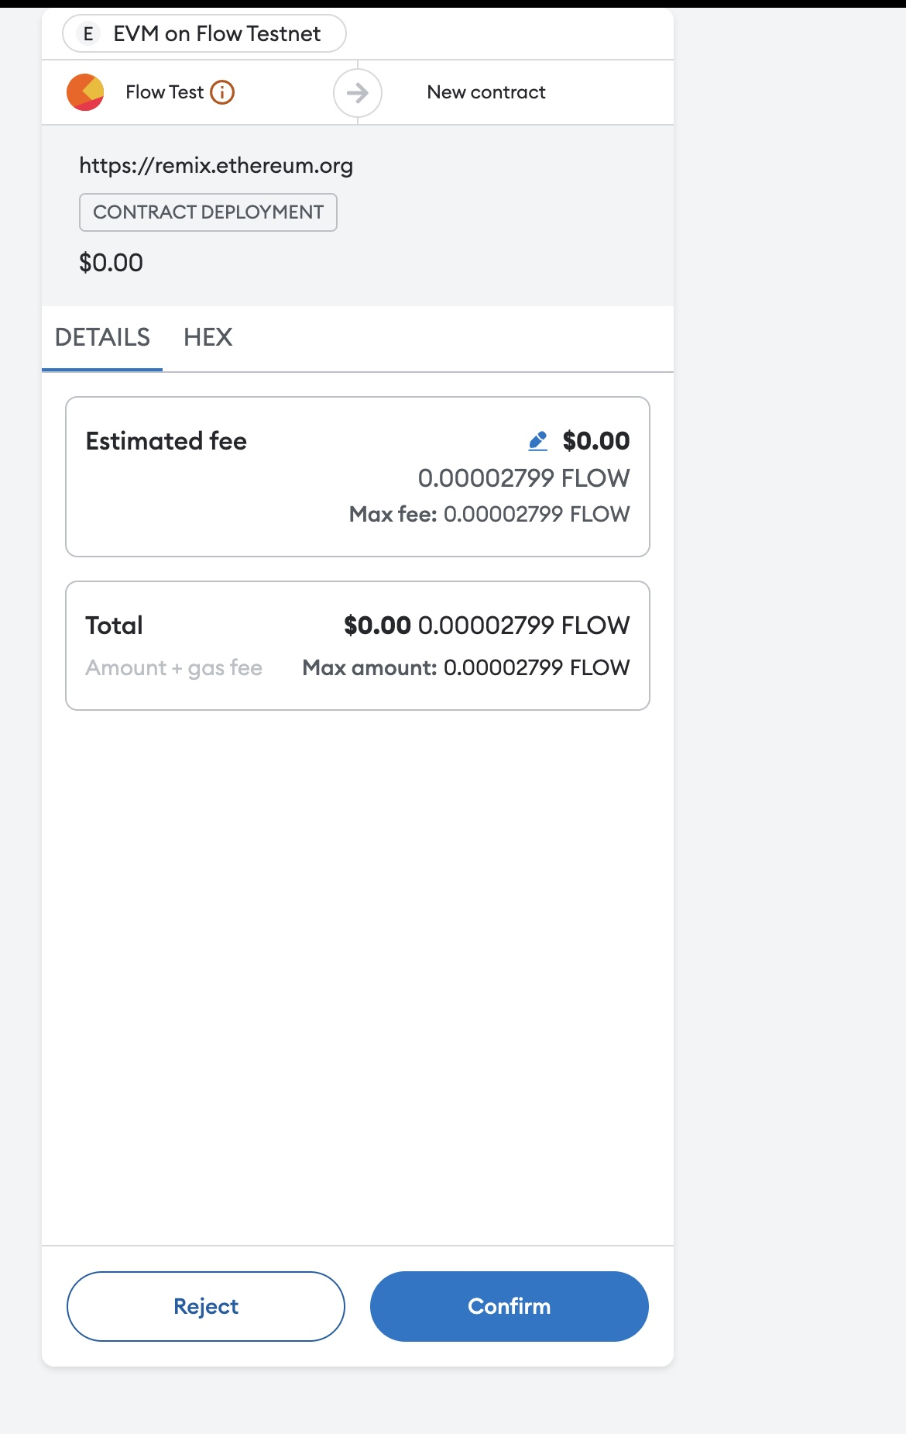The image size is (906, 1434).
Task: Click the arrow icon pointing to New contract
Action: 359,92
